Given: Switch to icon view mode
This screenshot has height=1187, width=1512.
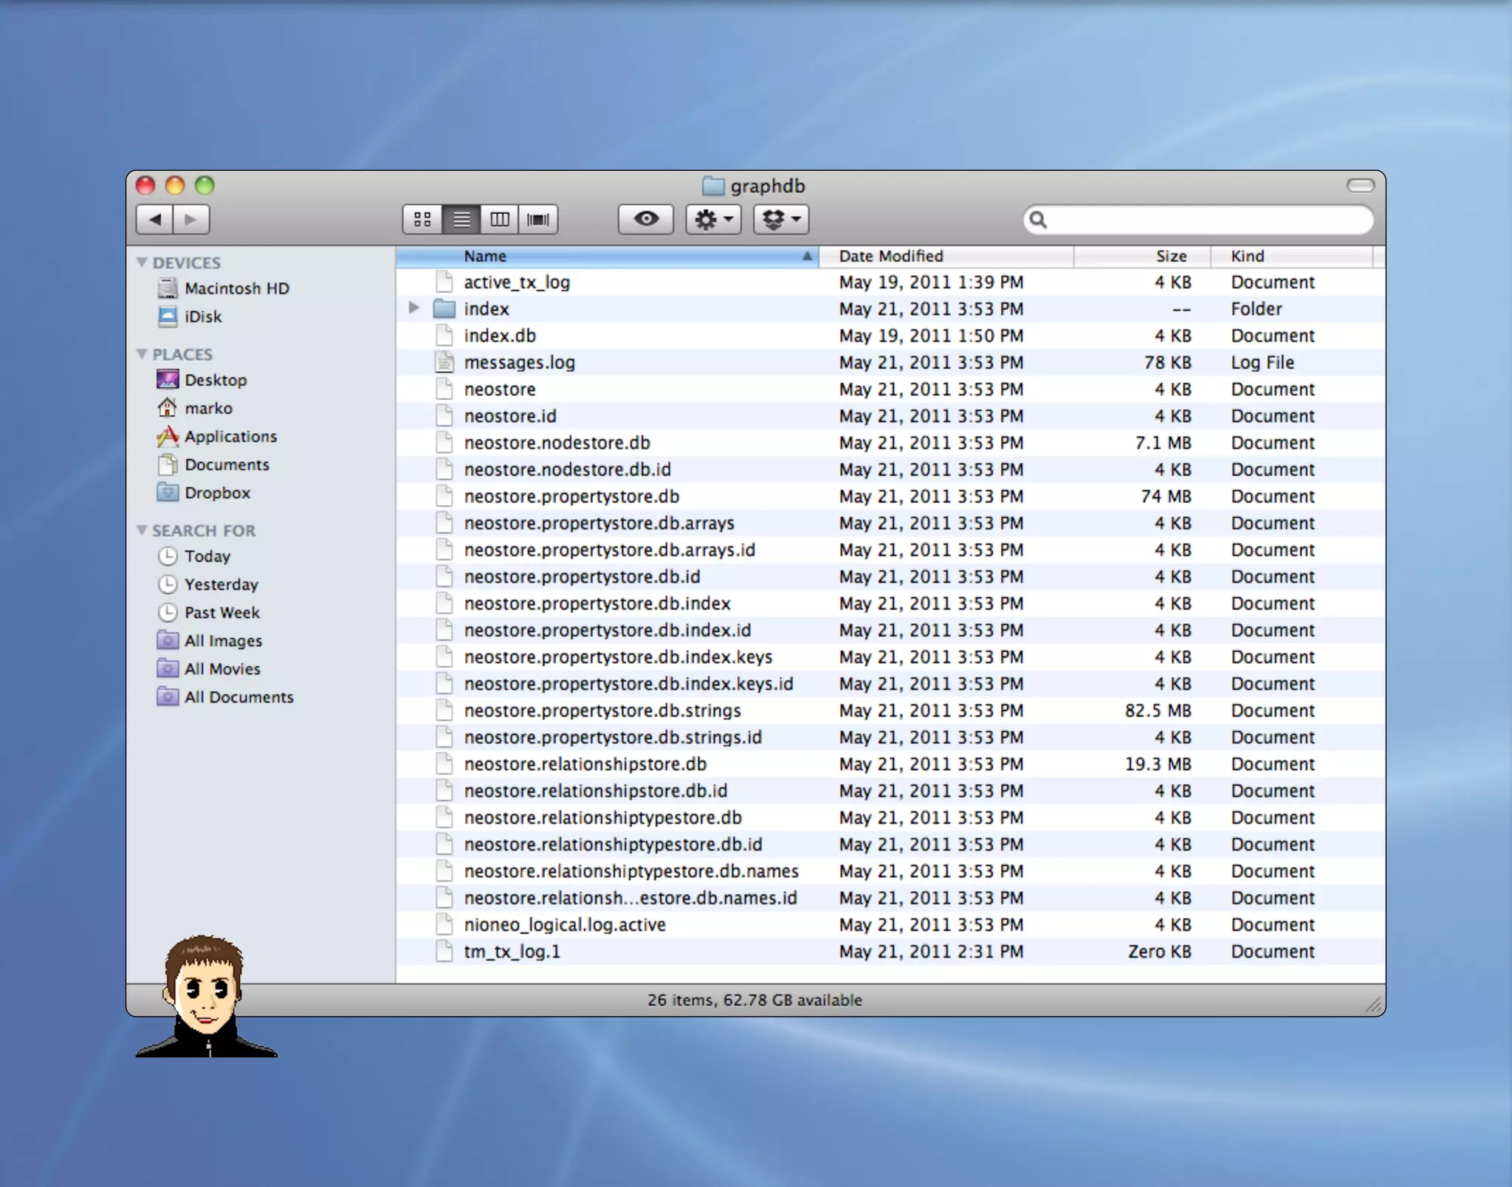Looking at the screenshot, I should click(x=422, y=219).
